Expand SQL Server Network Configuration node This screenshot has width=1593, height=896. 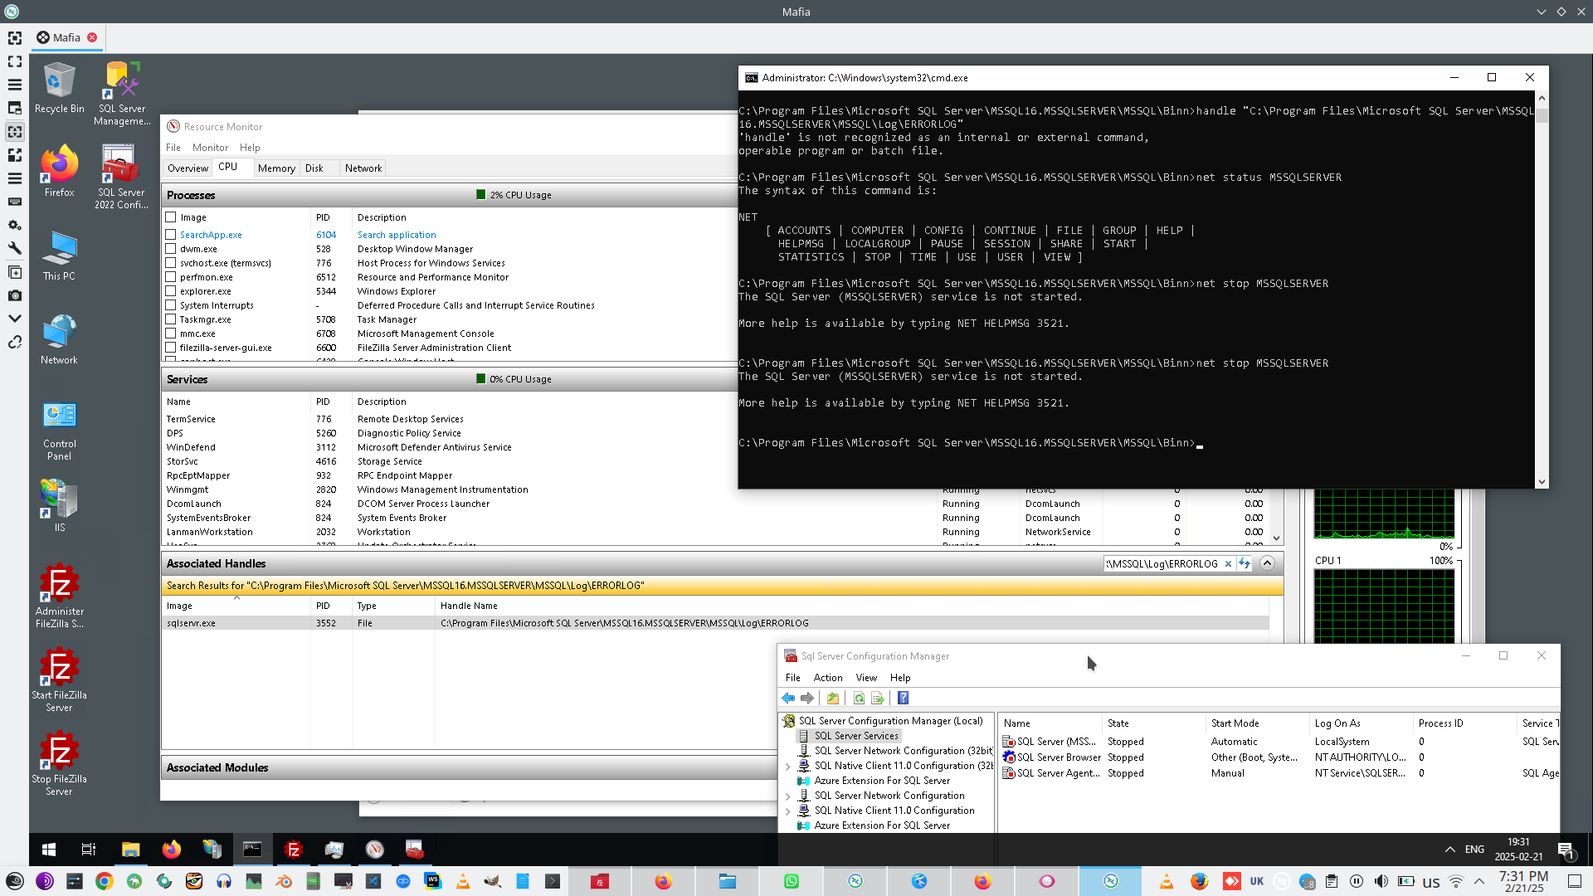(787, 796)
